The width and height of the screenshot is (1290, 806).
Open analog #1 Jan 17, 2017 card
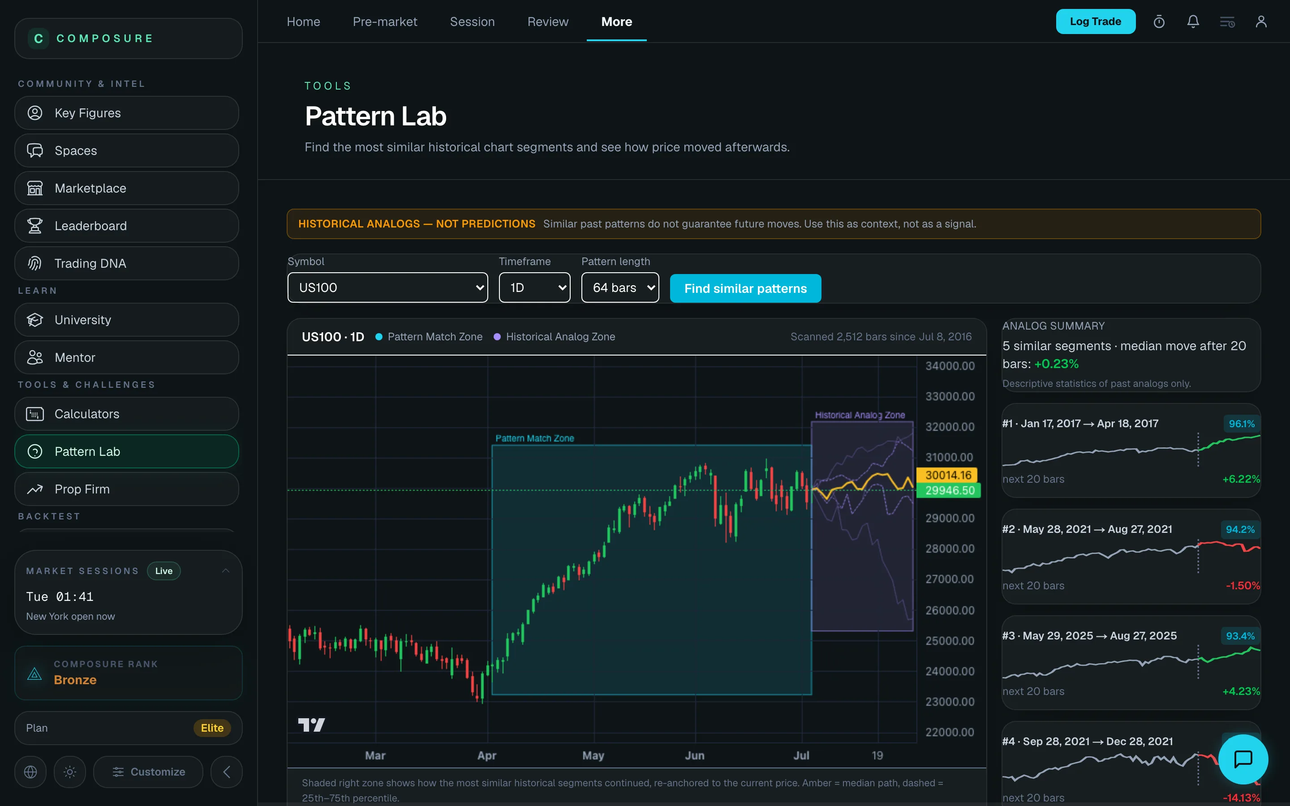1131,450
